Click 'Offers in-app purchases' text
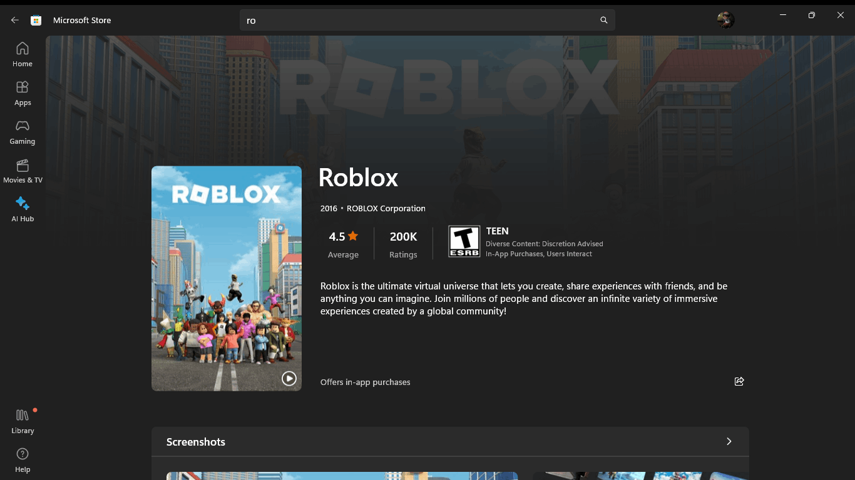Viewport: 855px width, 480px height. (366, 382)
